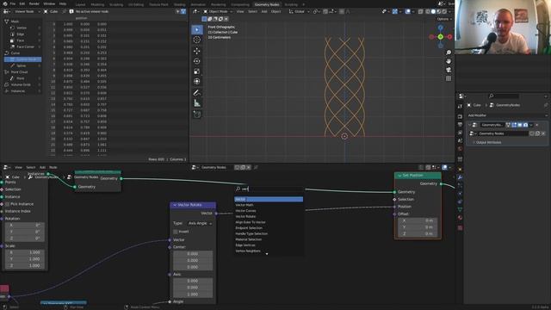The height and width of the screenshot is (310, 551).
Task: Open the Type Axis Angle dropdown
Action: (200, 224)
